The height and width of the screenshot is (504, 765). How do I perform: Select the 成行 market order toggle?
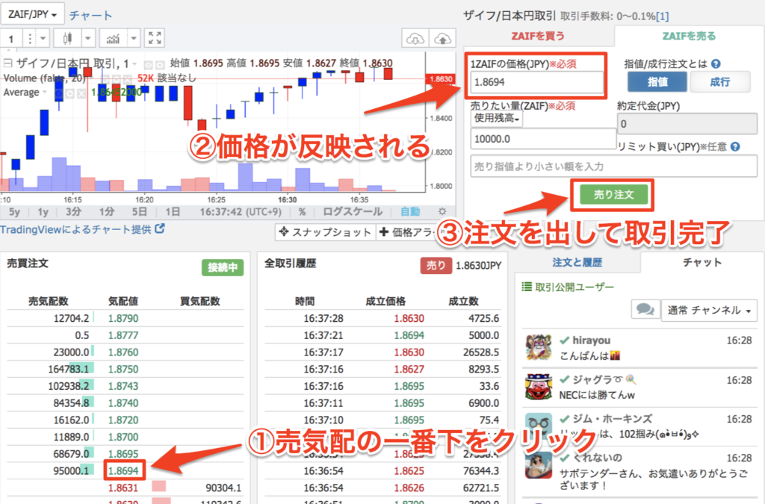click(x=719, y=82)
